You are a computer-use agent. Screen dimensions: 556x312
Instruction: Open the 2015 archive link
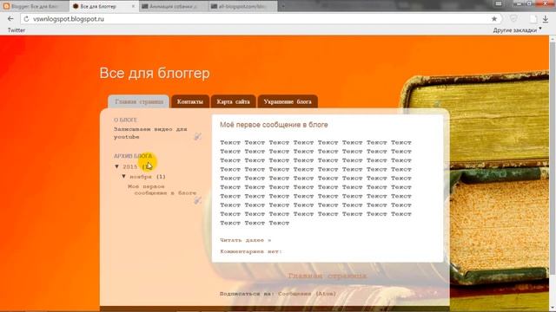129,166
